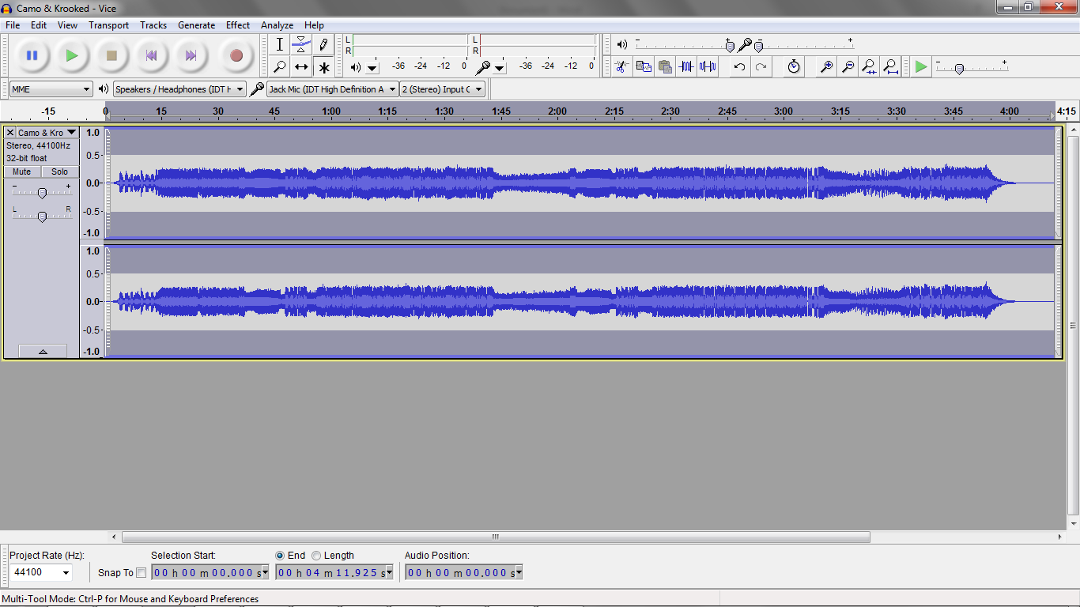Click the Silence audio icon
Viewport: 1080px width, 607px height.
click(708, 66)
